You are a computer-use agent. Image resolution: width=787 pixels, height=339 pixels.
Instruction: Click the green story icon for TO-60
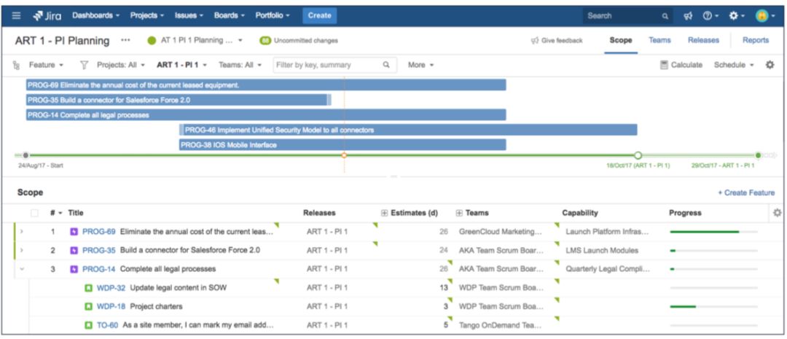click(x=88, y=325)
